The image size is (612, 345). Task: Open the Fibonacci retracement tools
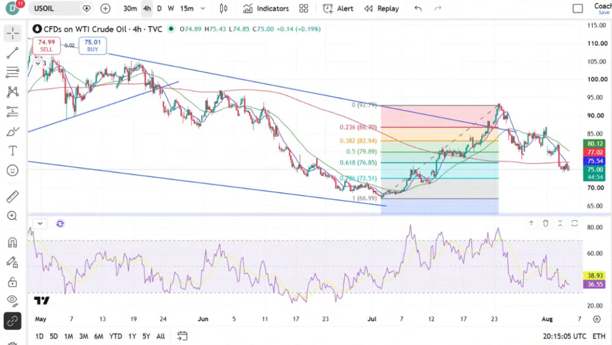pyautogui.click(x=12, y=72)
